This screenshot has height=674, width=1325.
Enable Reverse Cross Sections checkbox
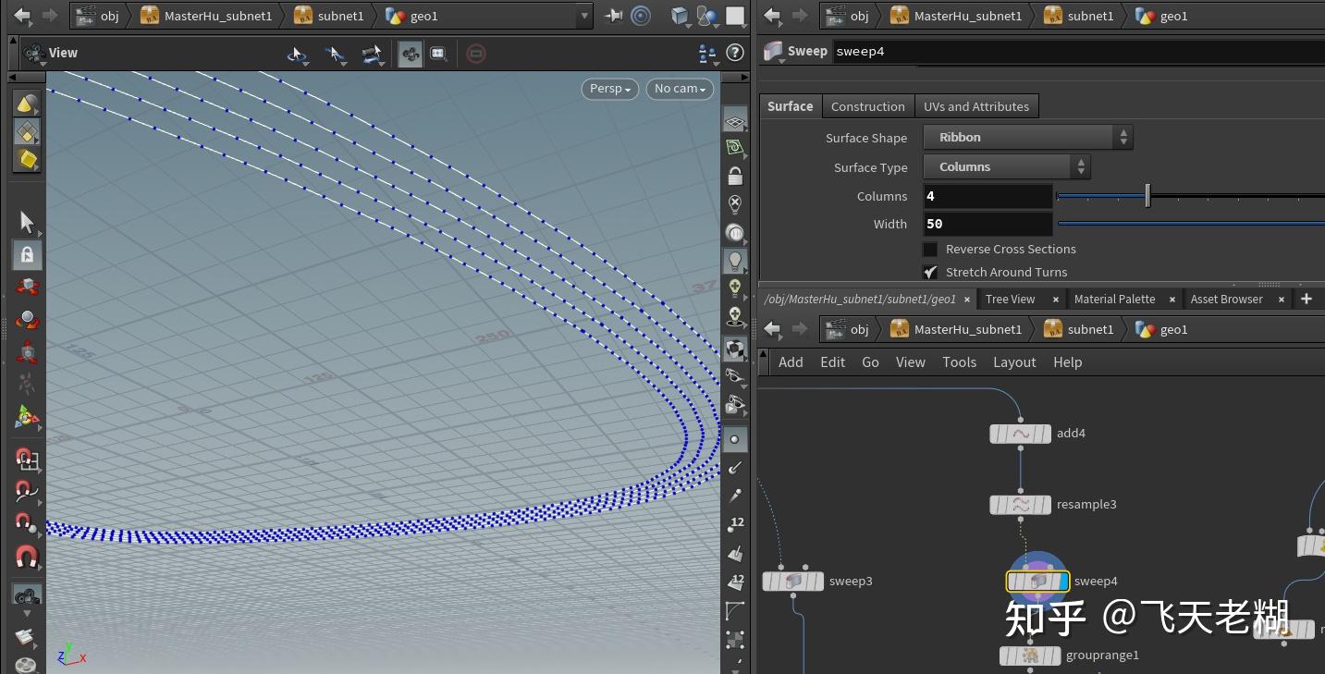(x=930, y=250)
